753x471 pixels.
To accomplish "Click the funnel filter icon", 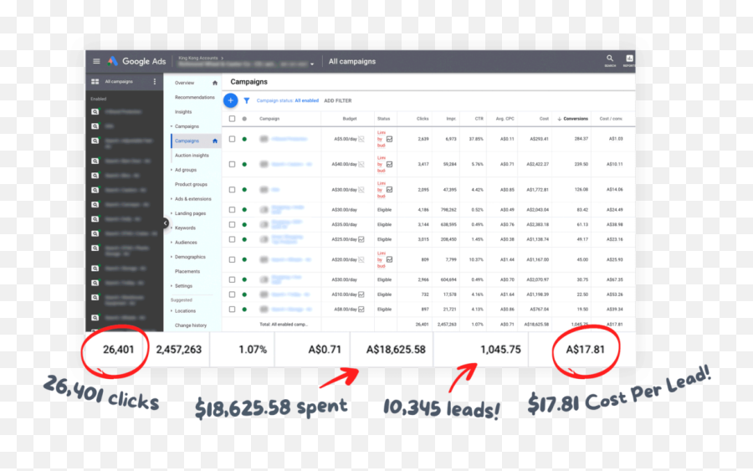I will [246, 101].
